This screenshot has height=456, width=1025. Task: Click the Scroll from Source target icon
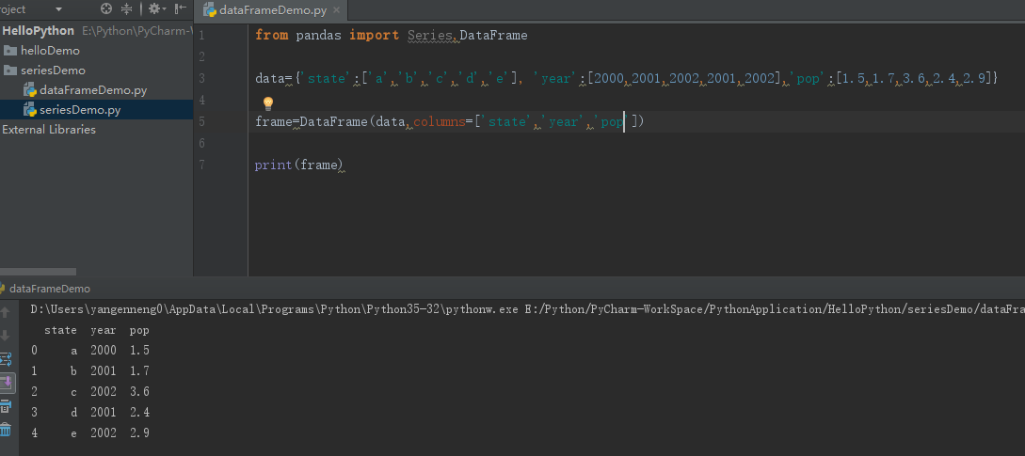pyautogui.click(x=106, y=9)
